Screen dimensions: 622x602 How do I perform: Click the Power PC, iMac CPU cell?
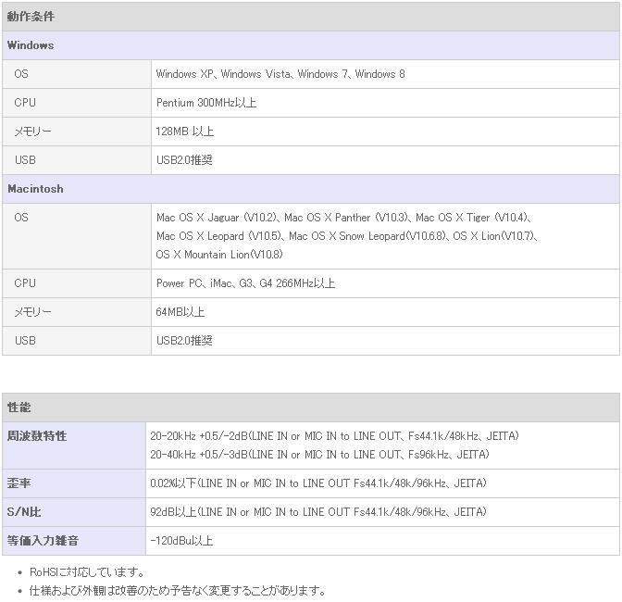tap(385, 283)
